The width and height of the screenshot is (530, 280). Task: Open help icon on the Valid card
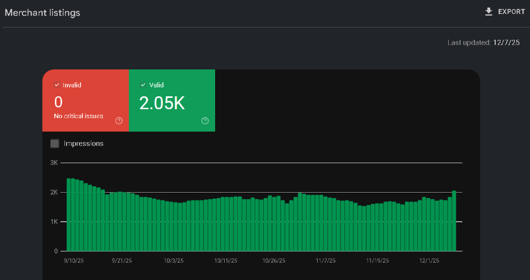click(x=205, y=120)
